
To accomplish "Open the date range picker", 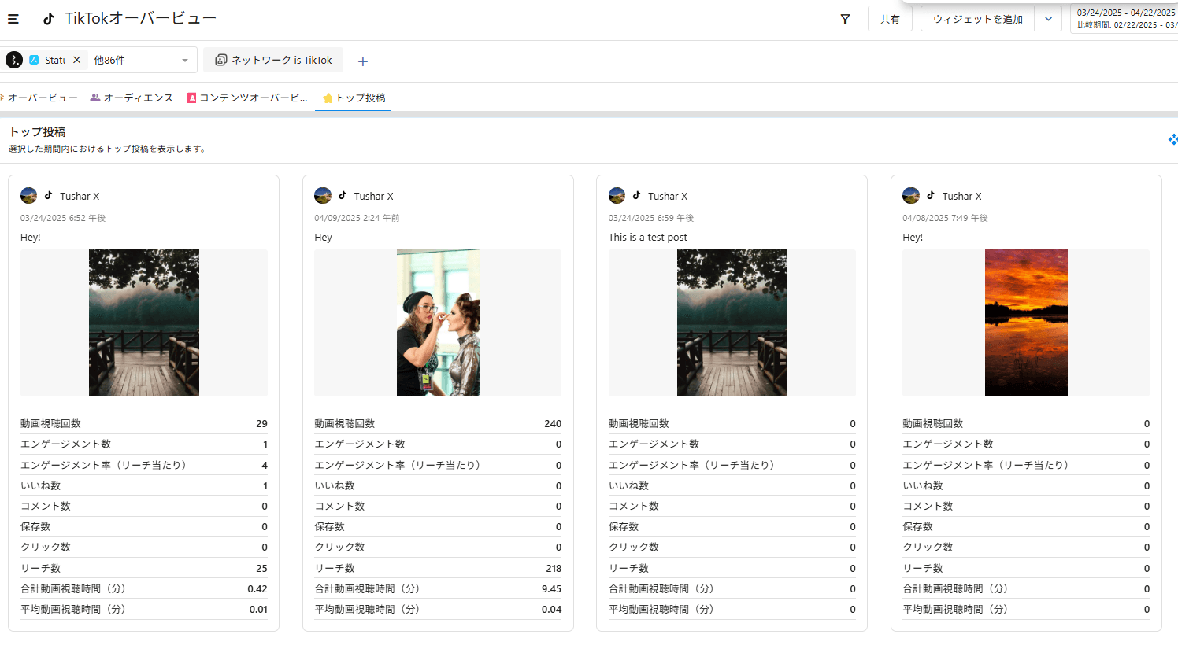I will [1124, 19].
